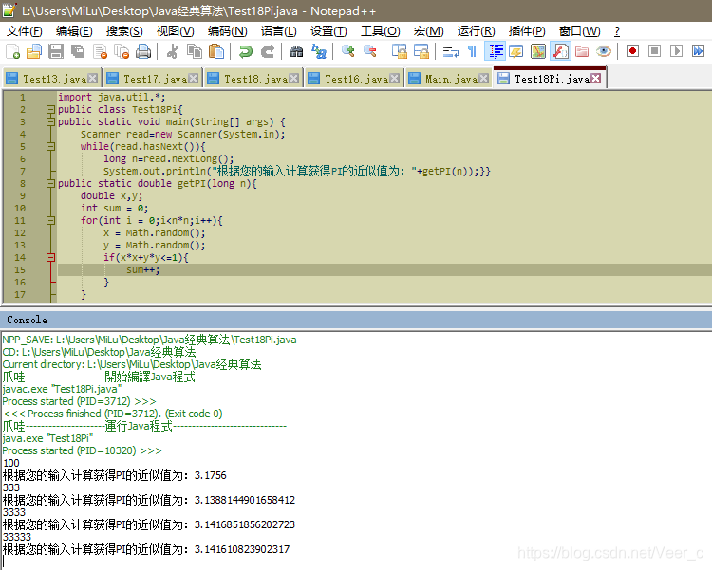
Task: Open the 运行(R) menu
Action: pos(476,31)
